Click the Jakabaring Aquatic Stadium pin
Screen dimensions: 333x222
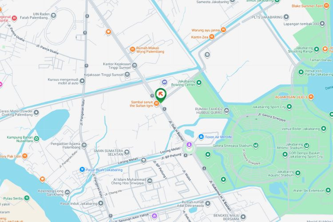[298, 173]
